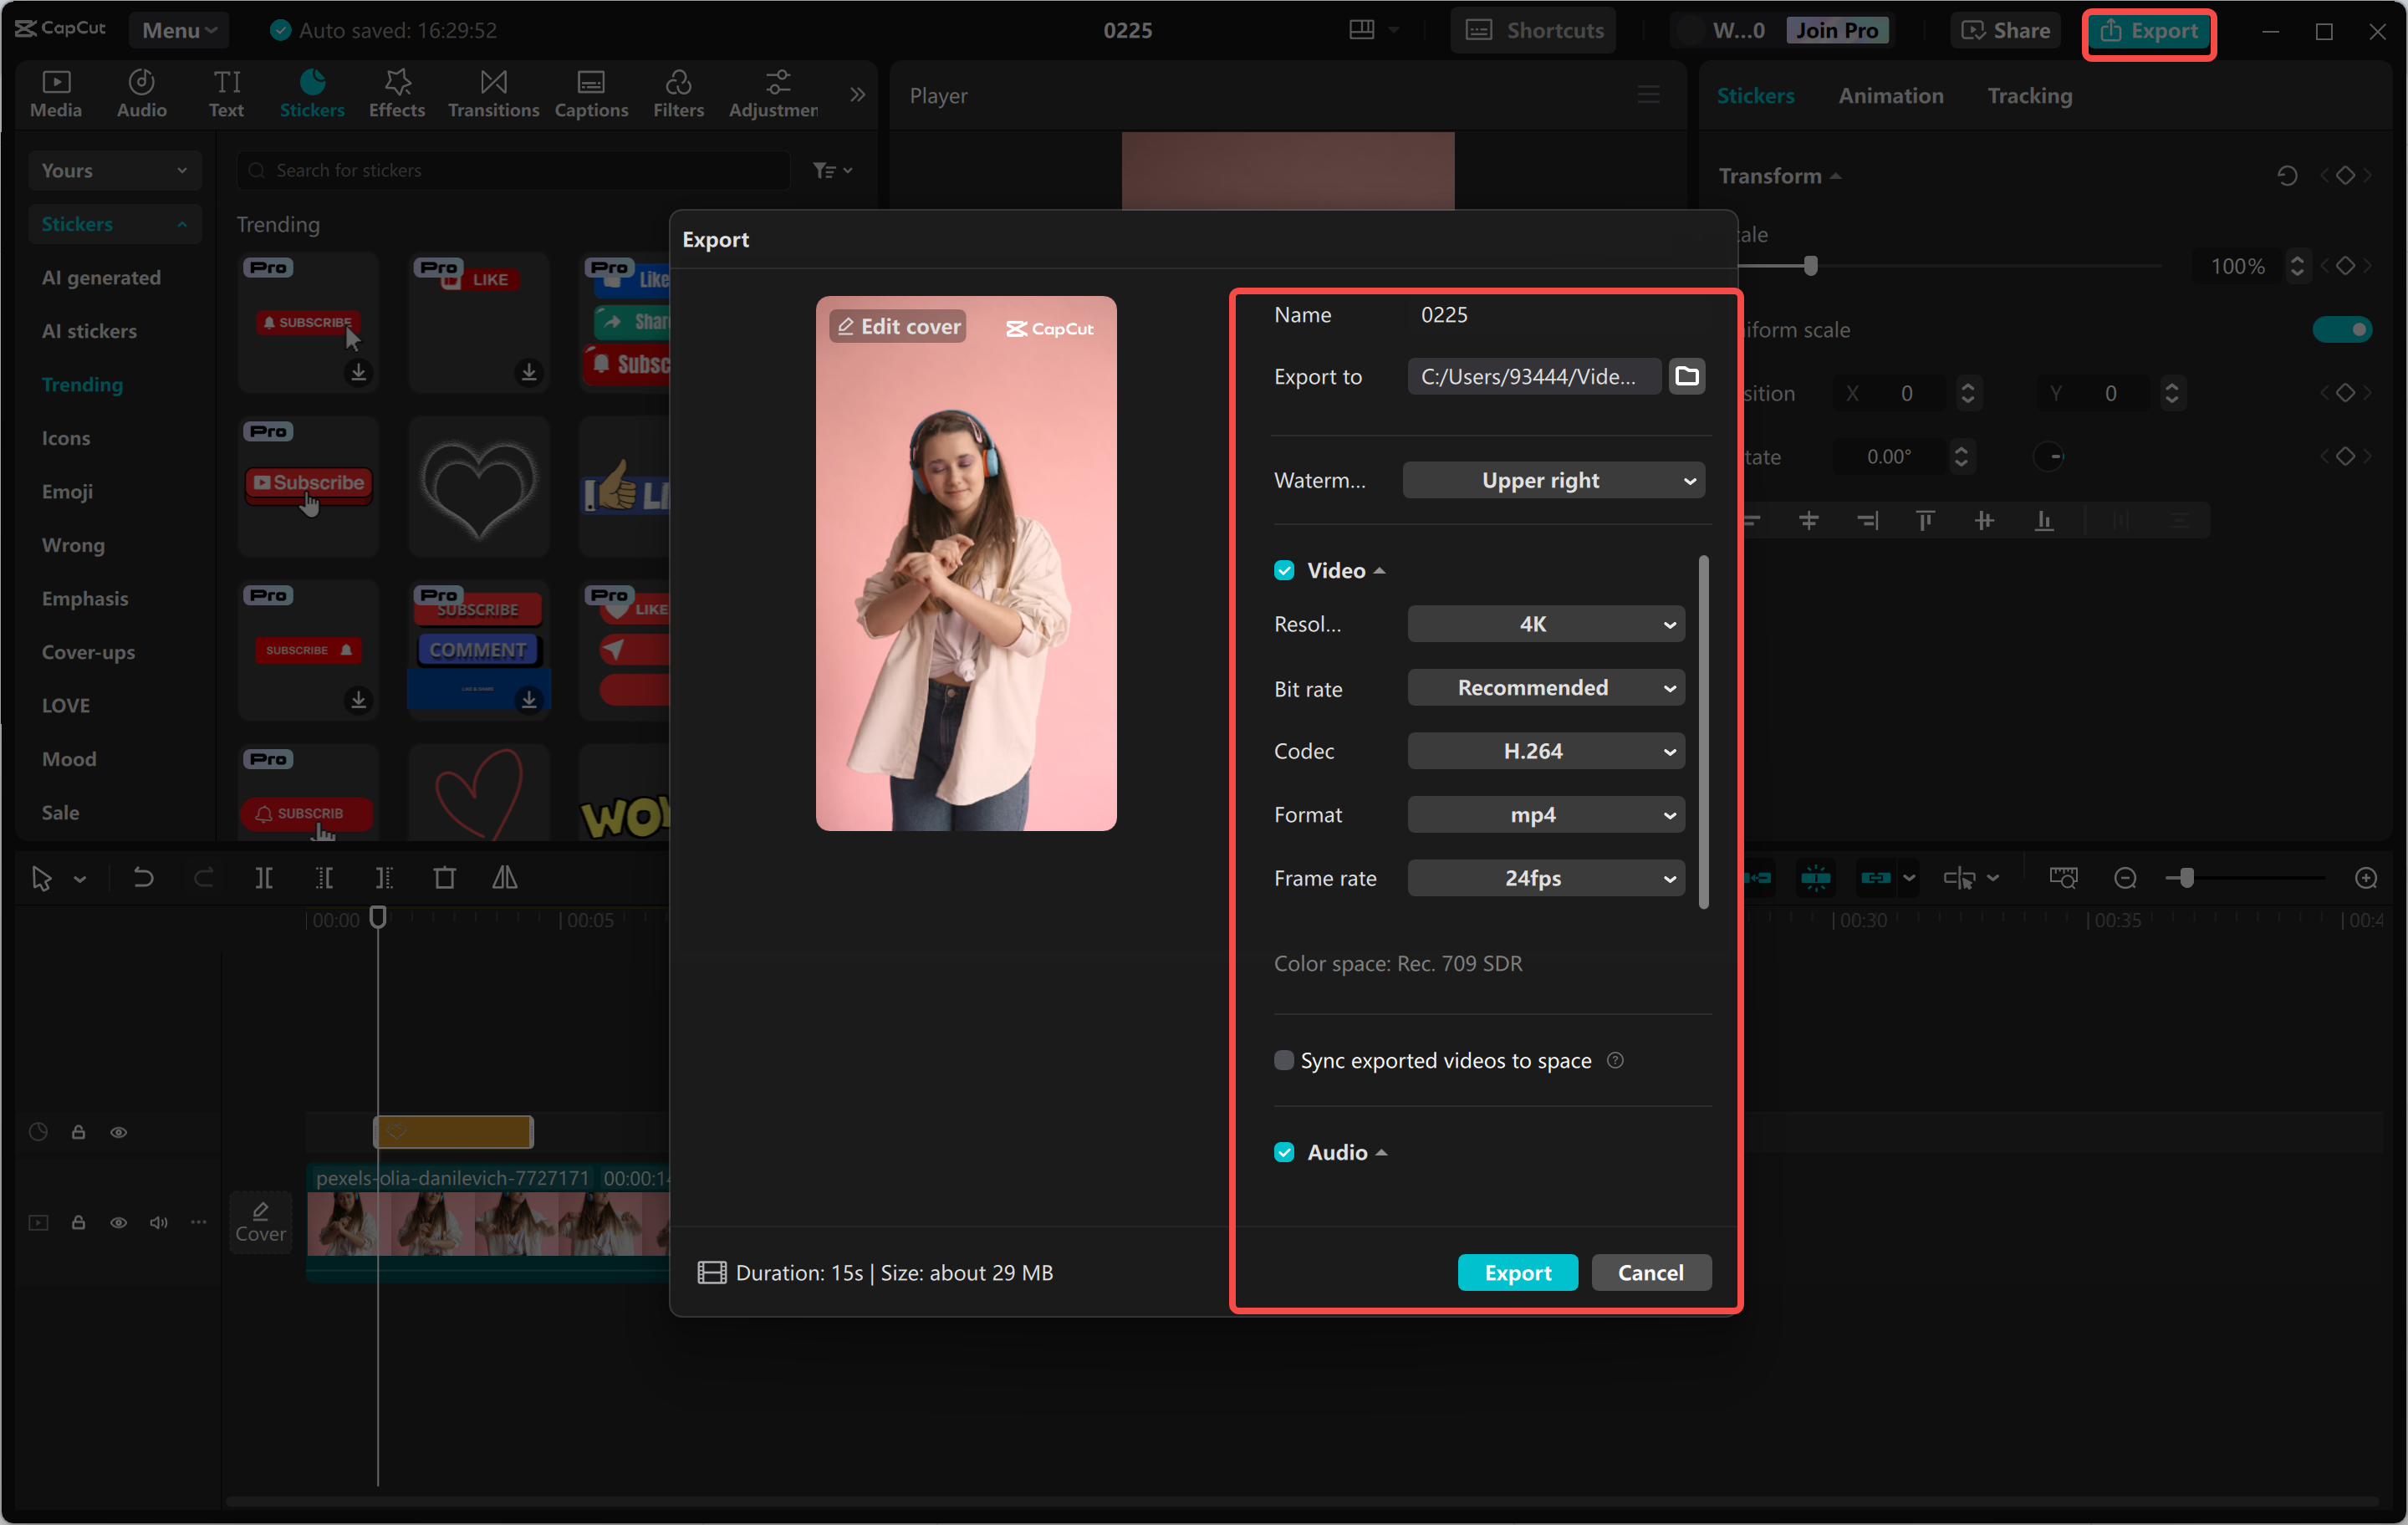Change the watermark position from Upper right
2408x1525 pixels.
point(1553,480)
